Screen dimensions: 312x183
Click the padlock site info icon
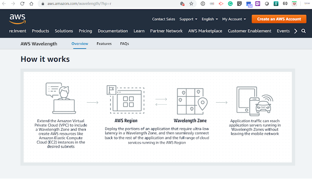[42, 3]
